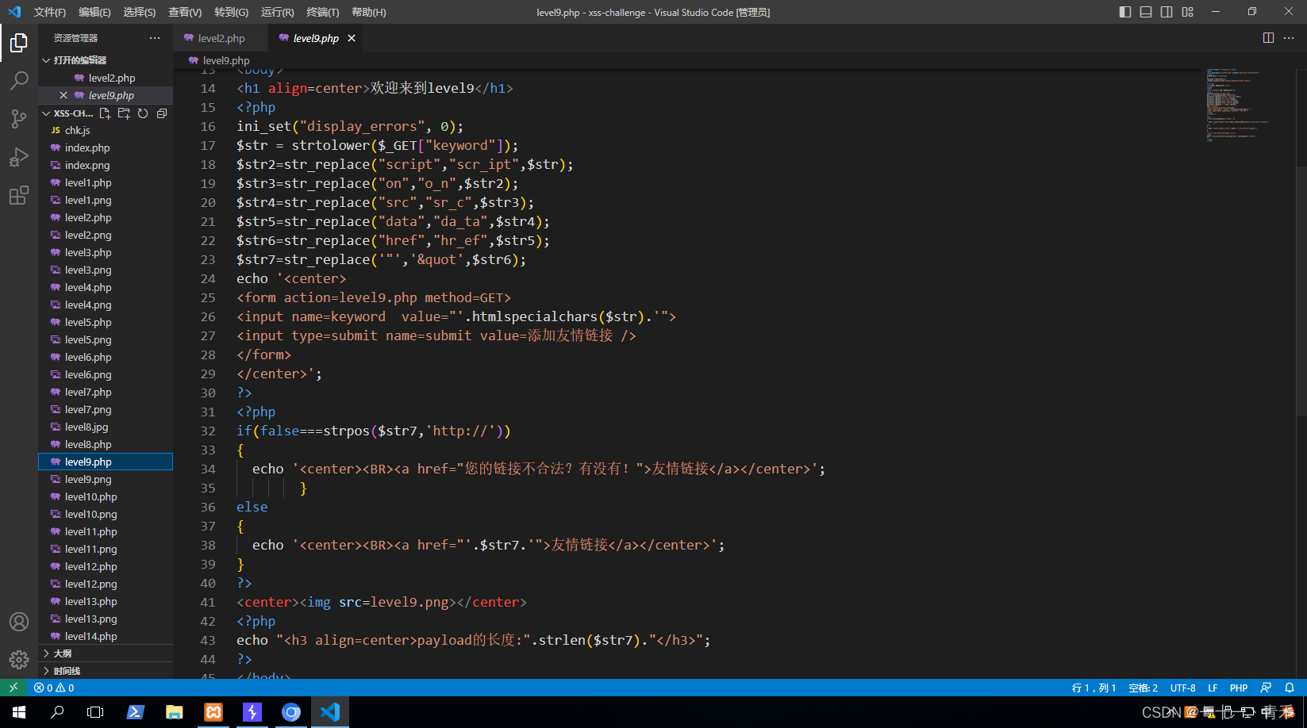The height and width of the screenshot is (728, 1307).
Task: Open the Extensions view icon
Action: pyautogui.click(x=19, y=195)
